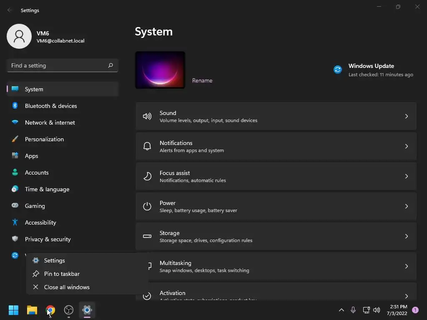The width and height of the screenshot is (427, 320).
Task: Click the VM6@collabnet.local account text
Action: (60, 41)
